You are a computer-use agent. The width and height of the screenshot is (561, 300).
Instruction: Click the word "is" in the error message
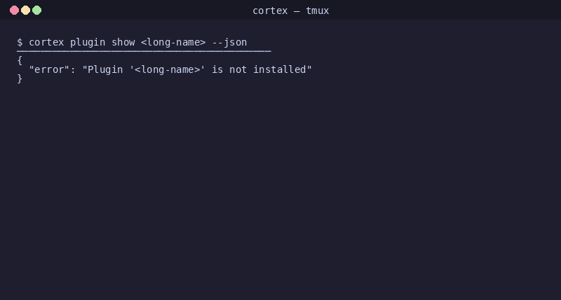click(x=217, y=69)
